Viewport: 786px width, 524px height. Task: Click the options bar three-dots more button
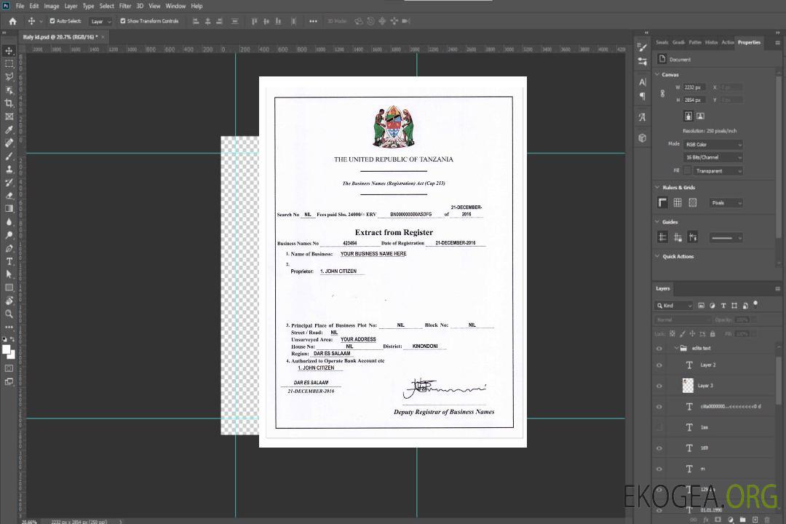pyautogui.click(x=313, y=21)
